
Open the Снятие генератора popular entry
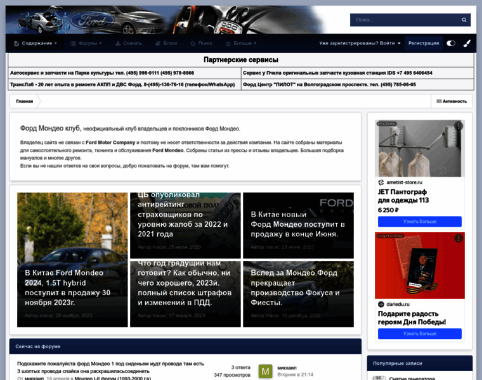pos(412,378)
